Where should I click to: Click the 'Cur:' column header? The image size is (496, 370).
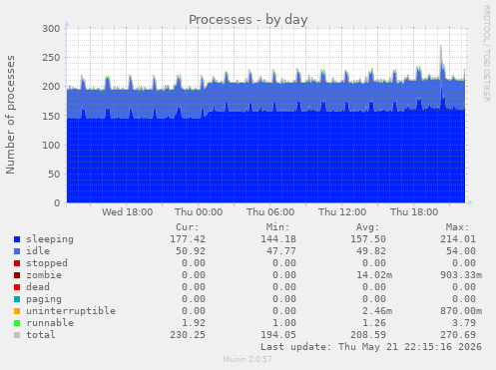188,227
